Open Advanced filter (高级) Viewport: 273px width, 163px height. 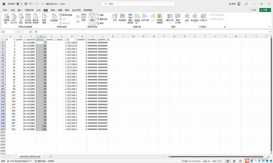coord(100,23)
